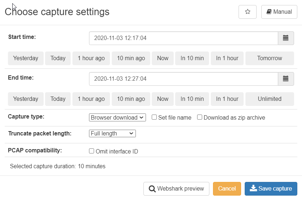302x201 pixels.
Task: Set End time to Unlimited
Action: 270,99
